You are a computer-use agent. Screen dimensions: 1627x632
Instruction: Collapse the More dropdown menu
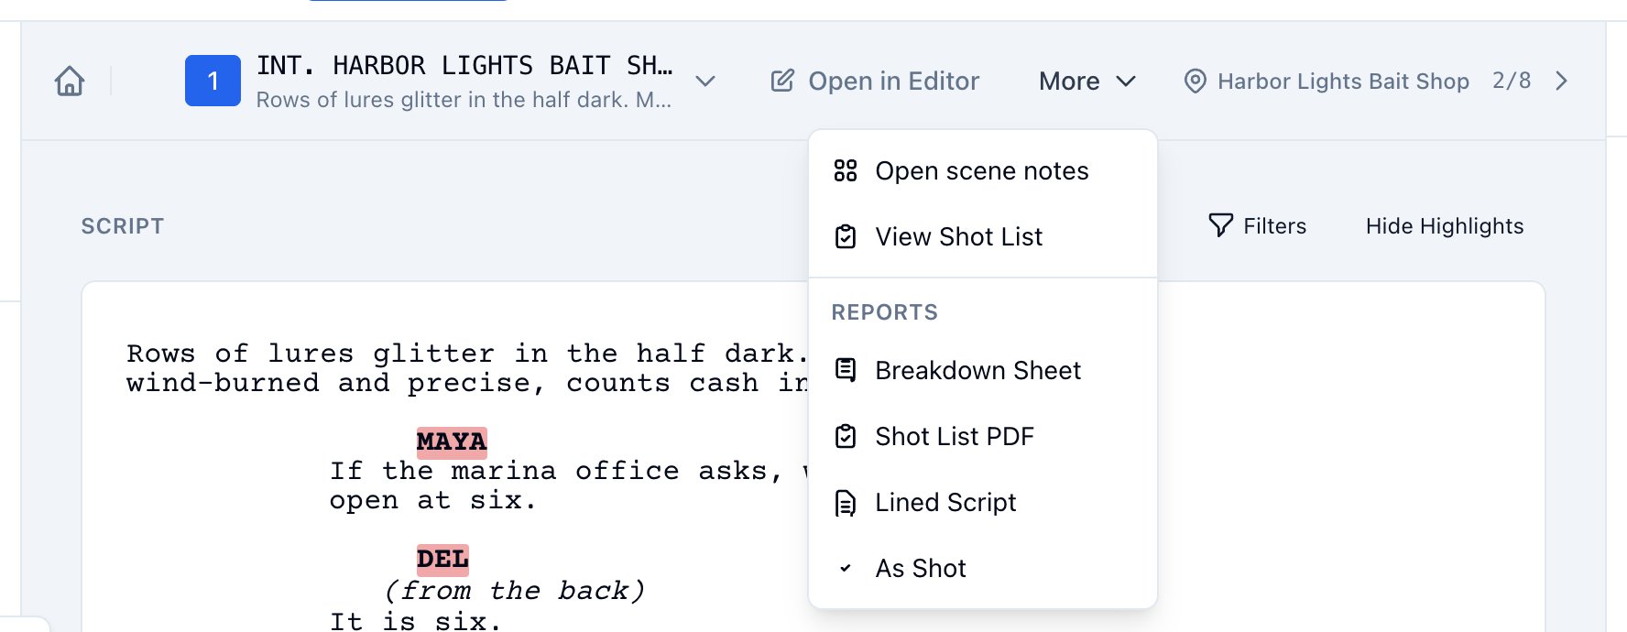pyautogui.click(x=1087, y=81)
